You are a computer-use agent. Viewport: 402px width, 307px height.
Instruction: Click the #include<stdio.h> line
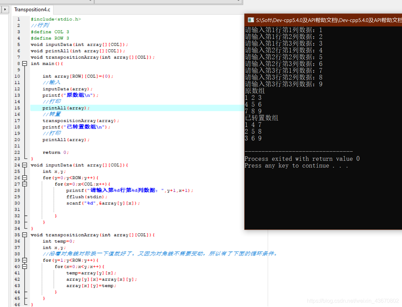click(x=56, y=19)
